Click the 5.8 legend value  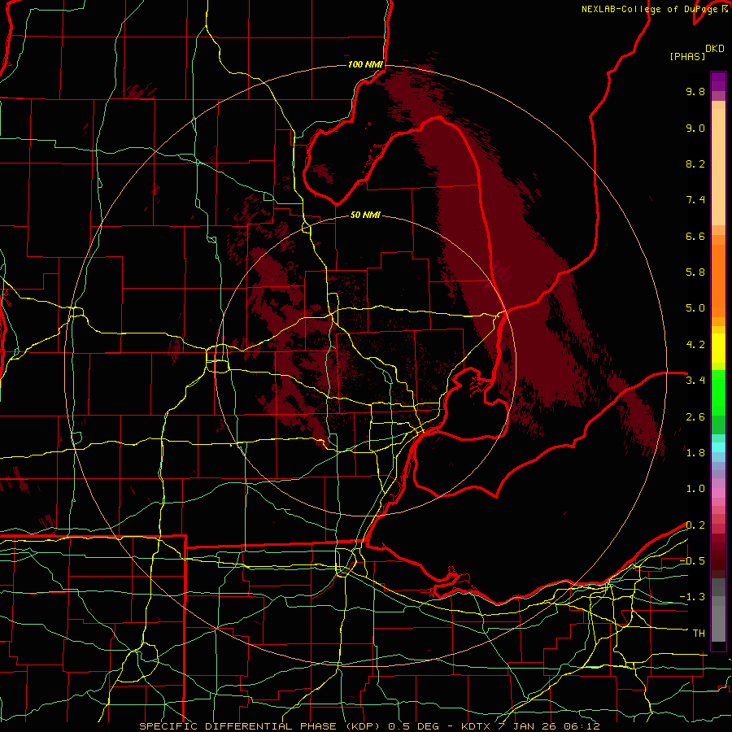coord(695,272)
